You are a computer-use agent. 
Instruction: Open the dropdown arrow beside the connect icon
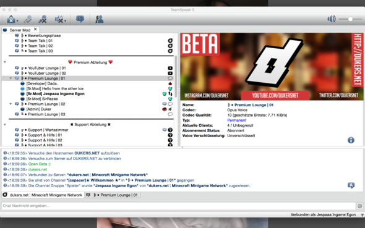pyautogui.click(x=17, y=21)
